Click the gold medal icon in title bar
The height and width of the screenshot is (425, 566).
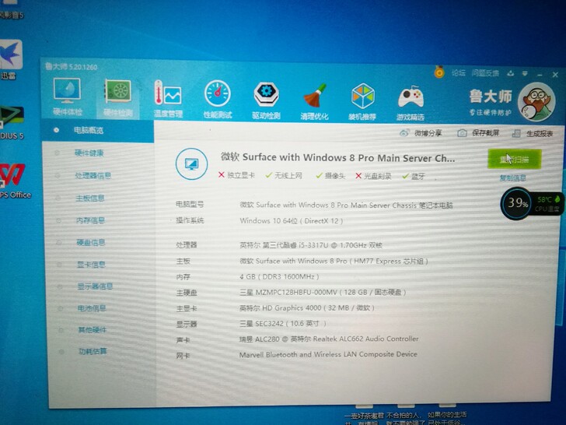(x=439, y=72)
